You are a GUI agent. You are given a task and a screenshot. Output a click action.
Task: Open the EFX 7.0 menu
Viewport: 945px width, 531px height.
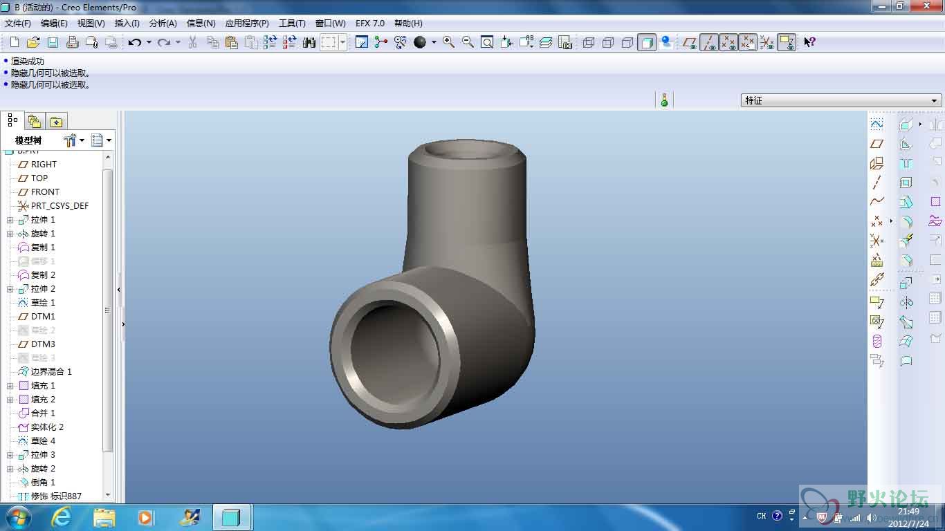tap(370, 23)
